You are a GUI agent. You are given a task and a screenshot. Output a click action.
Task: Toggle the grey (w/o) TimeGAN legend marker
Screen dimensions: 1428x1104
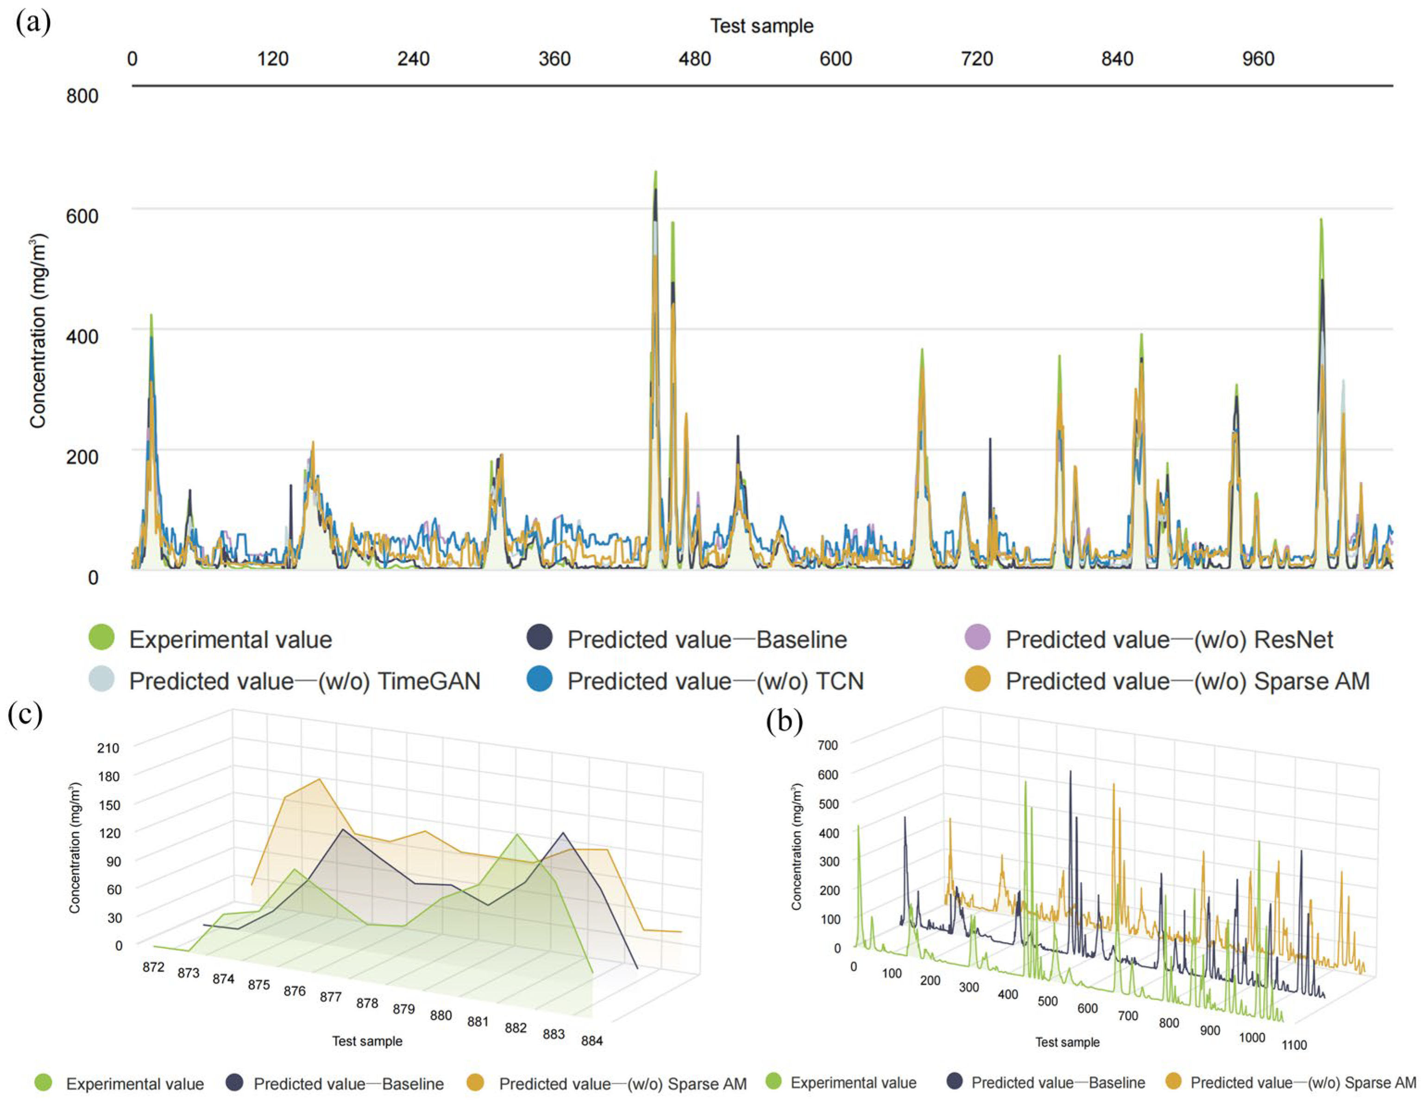[x=101, y=679]
